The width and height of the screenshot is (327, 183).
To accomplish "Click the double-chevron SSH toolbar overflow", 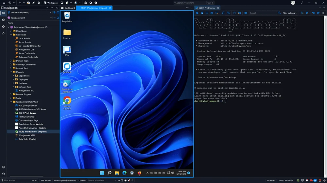I will click(x=323, y=13).
